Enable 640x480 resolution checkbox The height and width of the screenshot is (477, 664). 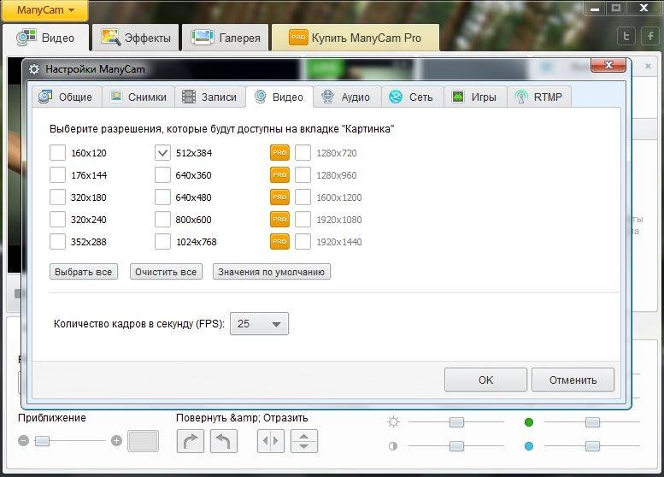(162, 197)
